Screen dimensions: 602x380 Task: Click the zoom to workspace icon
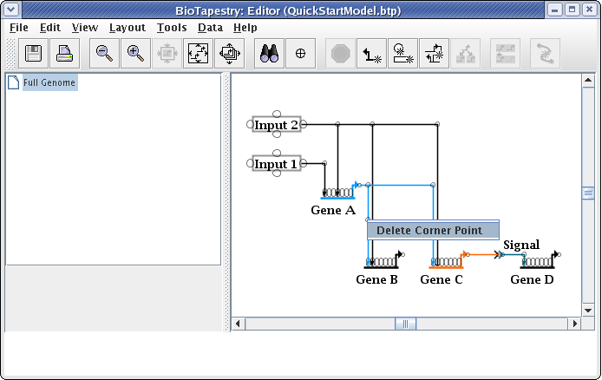(230, 54)
